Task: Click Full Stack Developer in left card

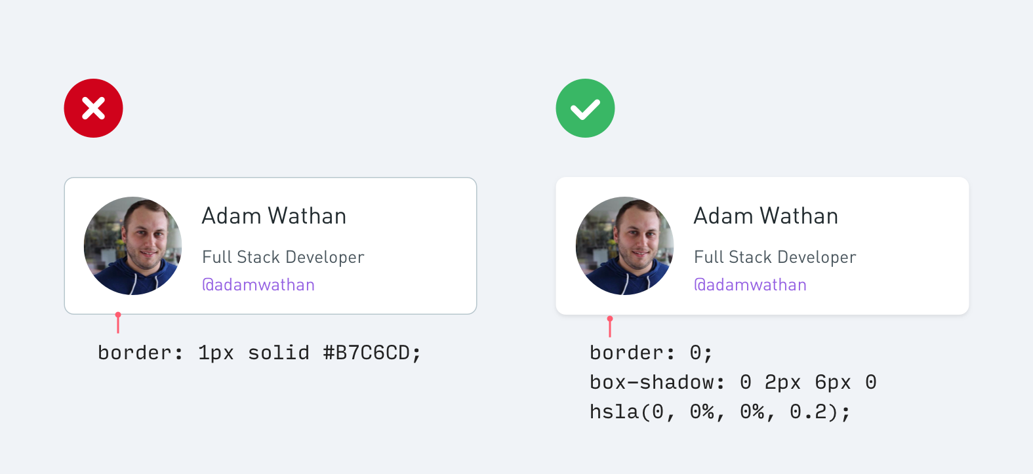Action: (x=283, y=257)
